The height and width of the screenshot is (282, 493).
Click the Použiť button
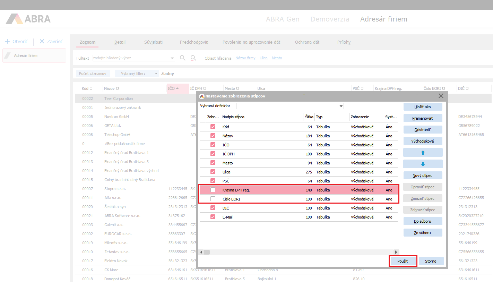(403, 261)
